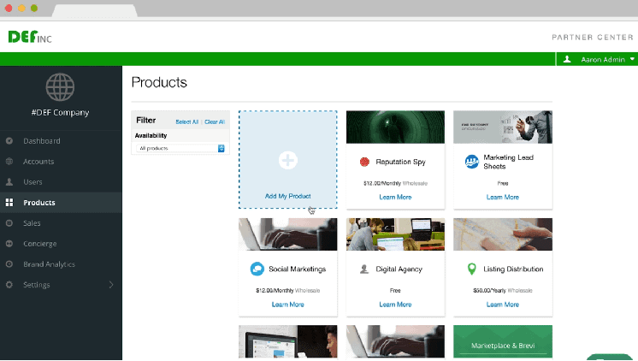Click the Reputation Spy card image
Viewport: 638px width, 361px height.
(x=395, y=127)
